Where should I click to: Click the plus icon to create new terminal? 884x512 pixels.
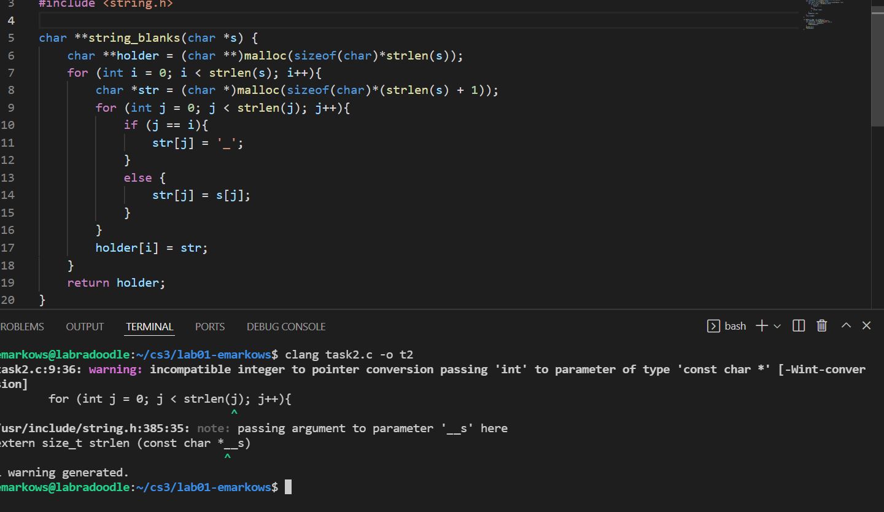pos(762,326)
